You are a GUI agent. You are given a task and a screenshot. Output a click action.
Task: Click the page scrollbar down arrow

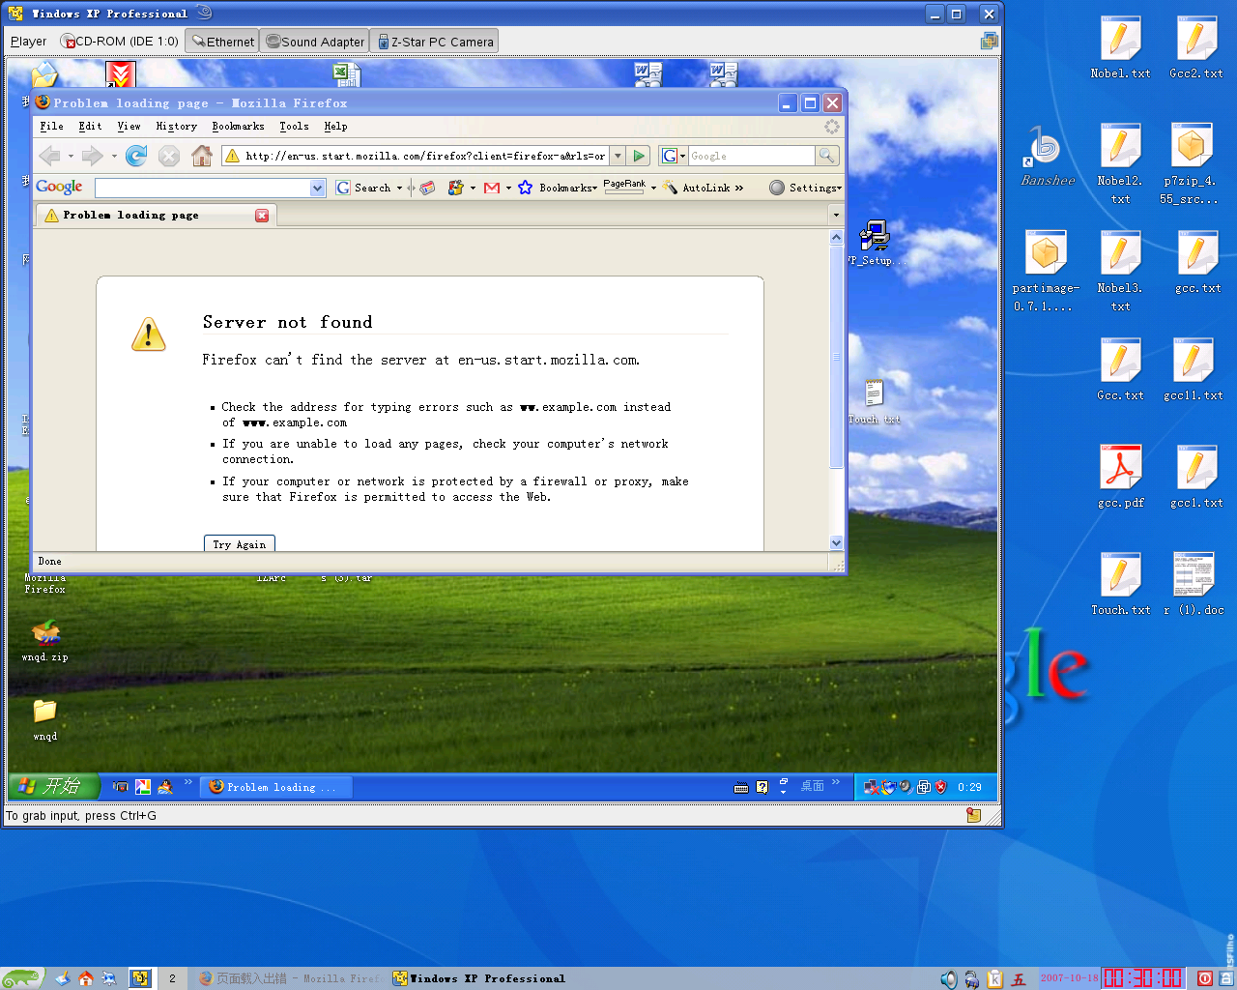tap(837, 542)
